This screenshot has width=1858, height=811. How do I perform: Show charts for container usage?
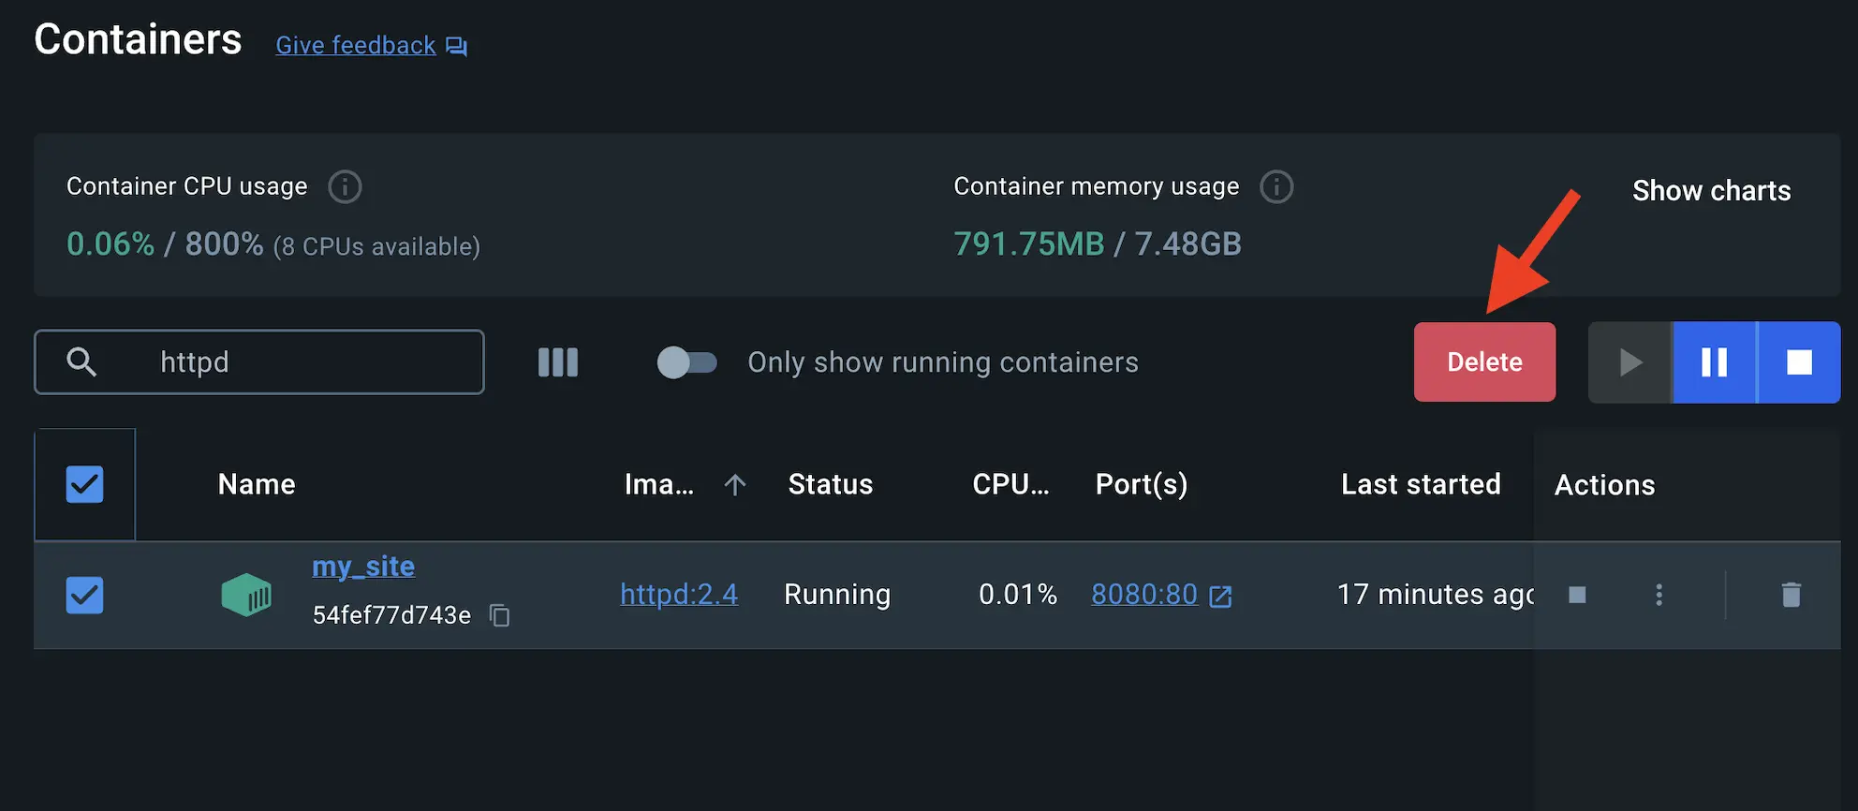coord(1712,190)
